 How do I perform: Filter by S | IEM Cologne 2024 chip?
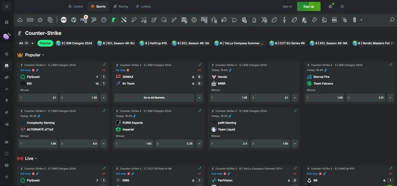click(x=74, y=43)
